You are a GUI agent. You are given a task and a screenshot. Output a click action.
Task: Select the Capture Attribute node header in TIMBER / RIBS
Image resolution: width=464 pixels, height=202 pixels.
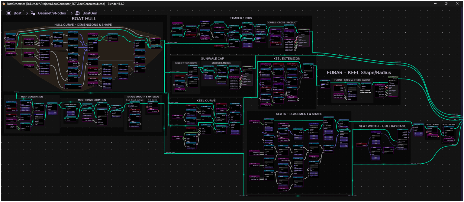(205, 22)
